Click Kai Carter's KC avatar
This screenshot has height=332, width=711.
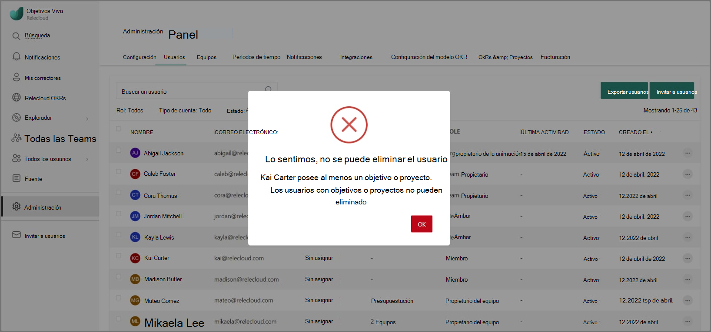pos(135,258)
